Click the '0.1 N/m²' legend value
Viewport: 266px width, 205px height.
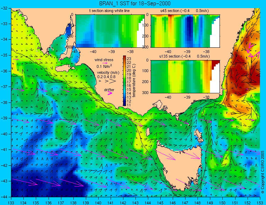(104, 66)
